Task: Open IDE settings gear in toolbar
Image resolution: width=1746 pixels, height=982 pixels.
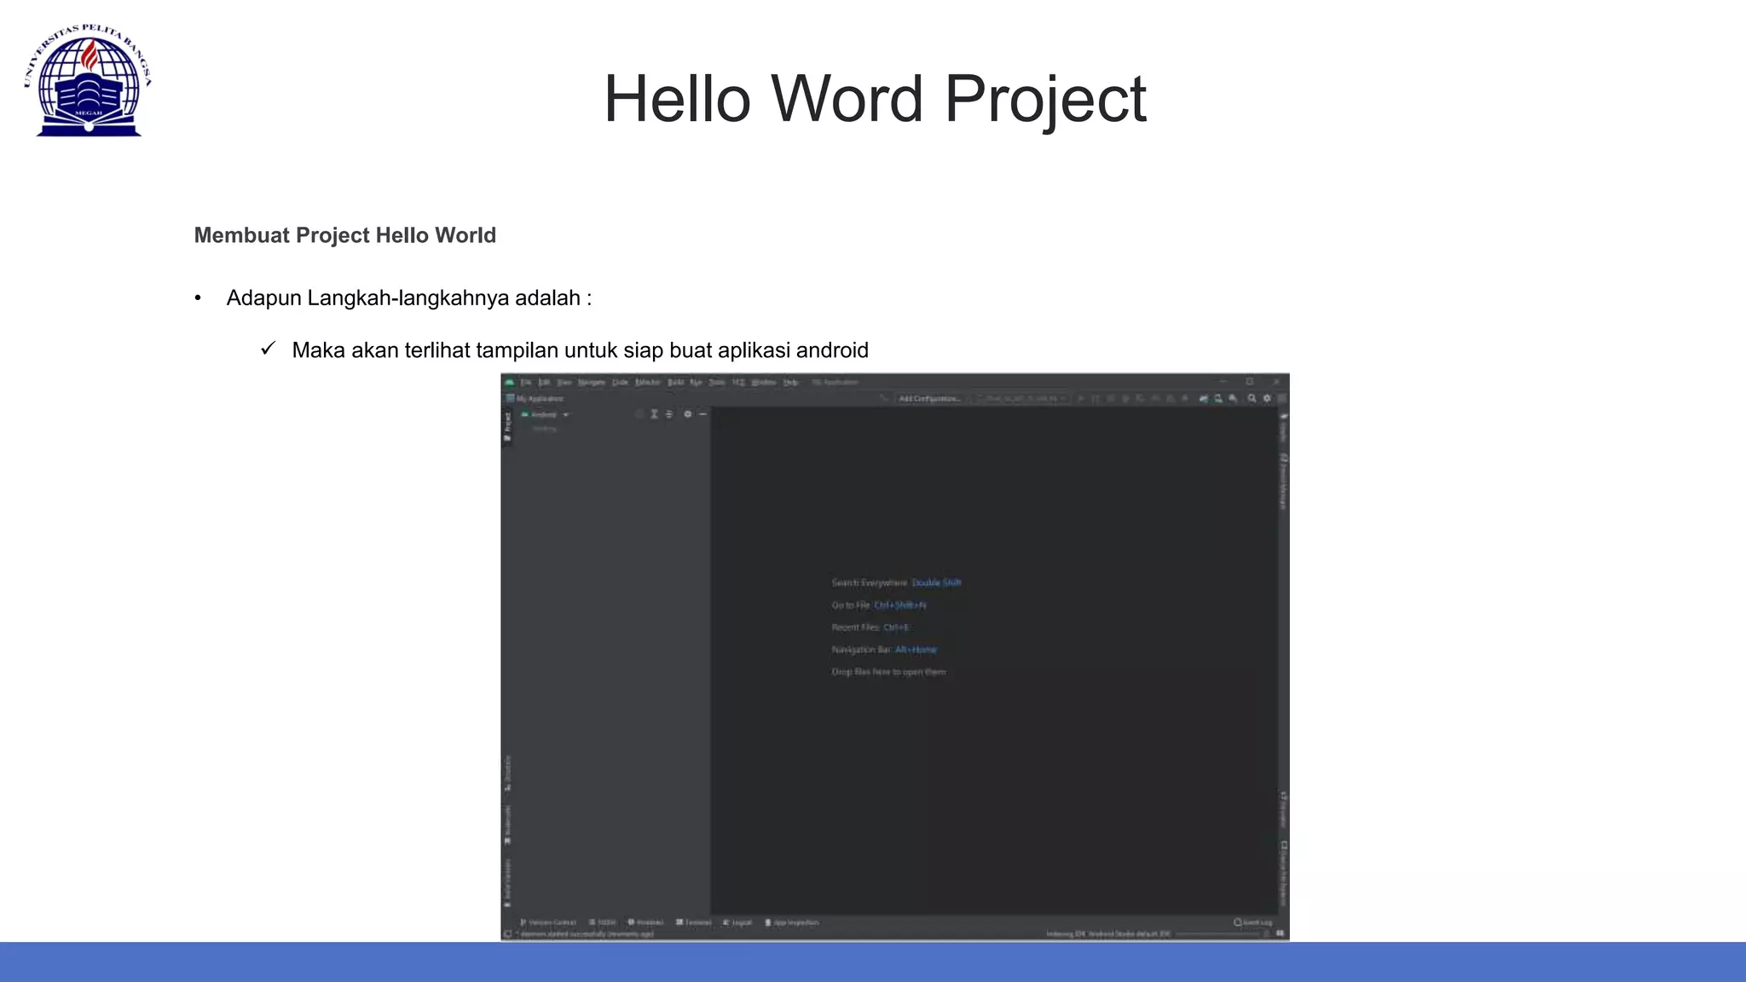Action: pyautogui.click(x=1267, y=398)
